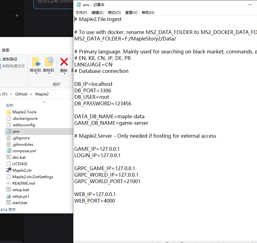Click the plus icon in the dark background window
The width and height of the screenshot is (257, 243).
(x=17, y=15)
